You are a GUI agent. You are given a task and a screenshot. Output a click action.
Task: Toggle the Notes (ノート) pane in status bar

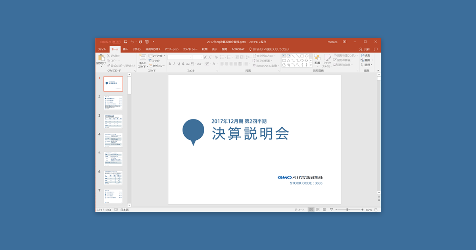(x=299, y=210)
